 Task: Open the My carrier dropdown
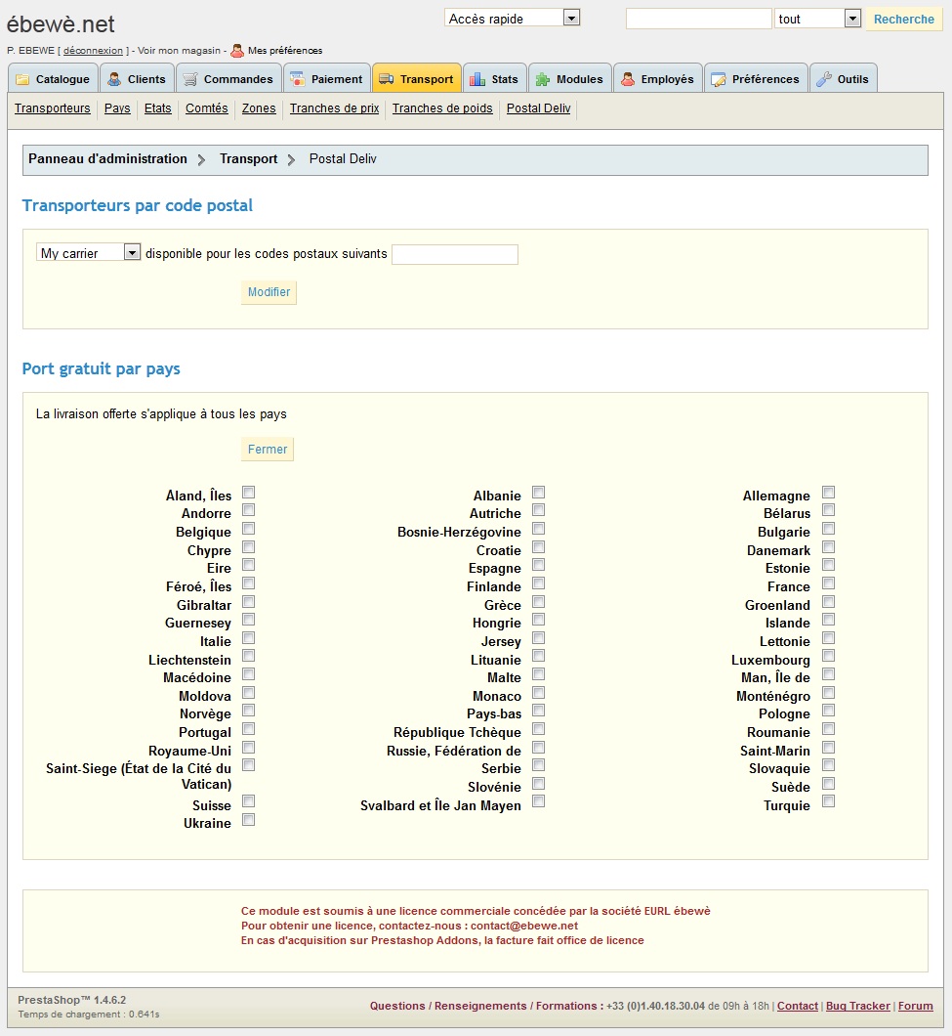[89, 252]
